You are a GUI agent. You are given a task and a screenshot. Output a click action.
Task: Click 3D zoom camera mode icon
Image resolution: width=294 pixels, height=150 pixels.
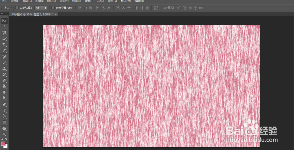[x=201, y=8]
